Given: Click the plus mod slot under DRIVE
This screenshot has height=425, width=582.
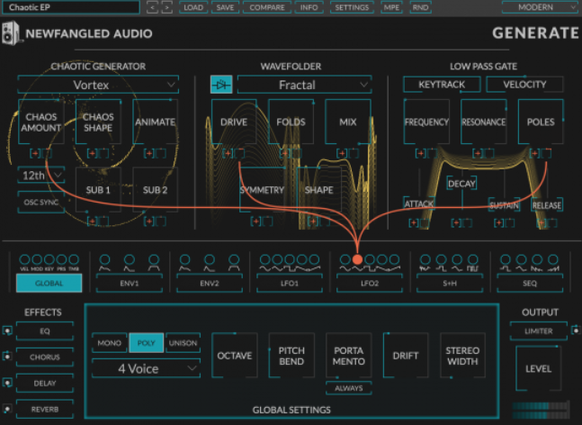Looking at the screenshot, I should 228,153.
